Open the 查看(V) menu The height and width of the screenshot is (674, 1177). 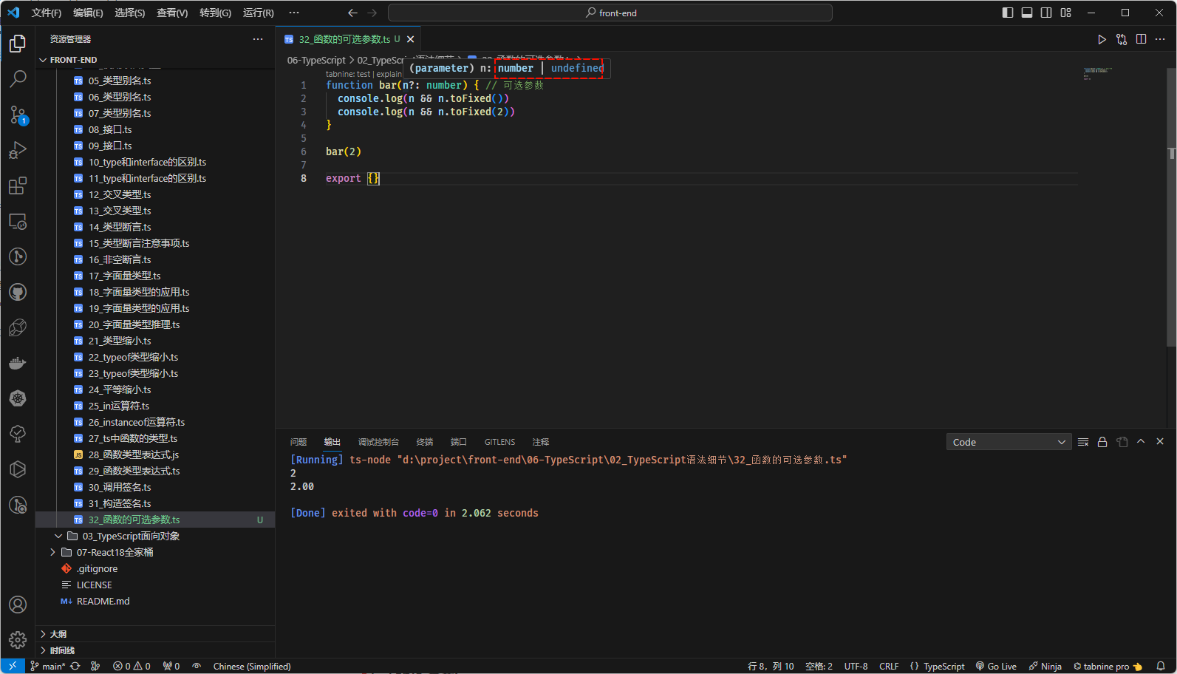coord(172,13)
